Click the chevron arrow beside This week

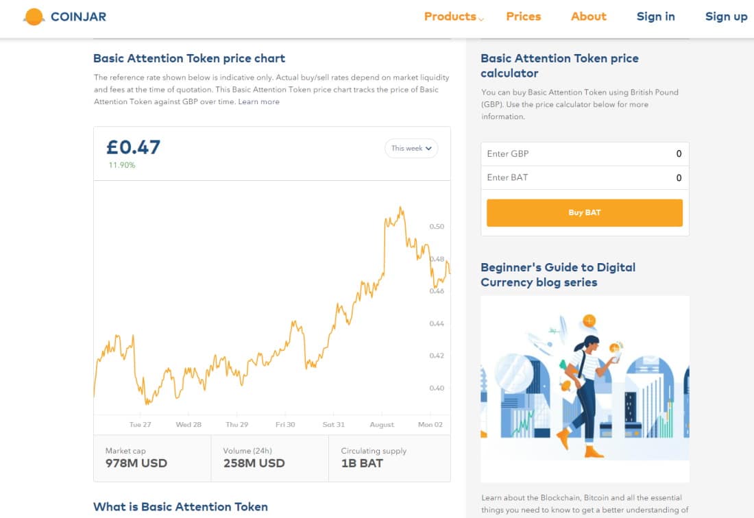point(428,149)
